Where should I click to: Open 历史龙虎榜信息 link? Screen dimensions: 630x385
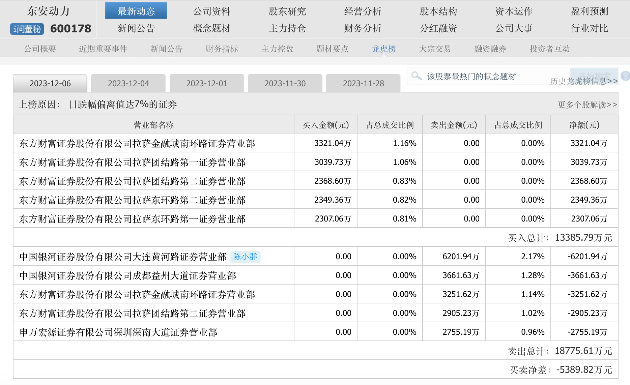tap(583, 81)
